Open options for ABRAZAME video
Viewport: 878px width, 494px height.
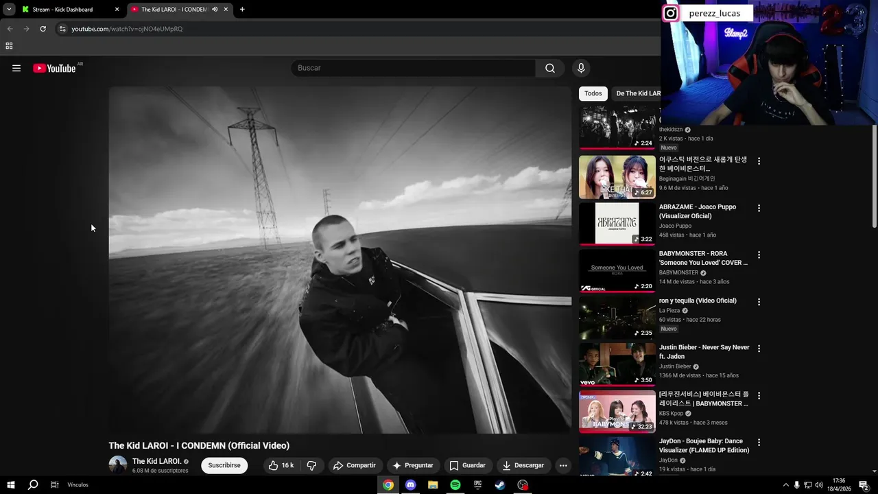[759, 208]
